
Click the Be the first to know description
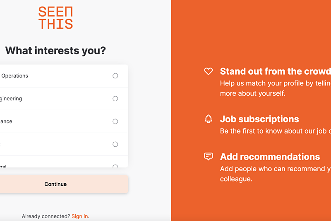[275, 131]
